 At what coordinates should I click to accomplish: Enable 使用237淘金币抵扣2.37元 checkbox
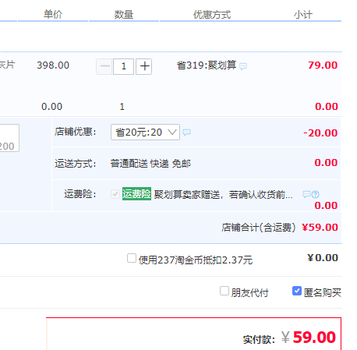[x=132, y=258]
